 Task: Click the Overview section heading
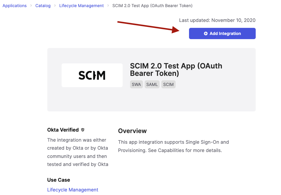tap(132, 131)
